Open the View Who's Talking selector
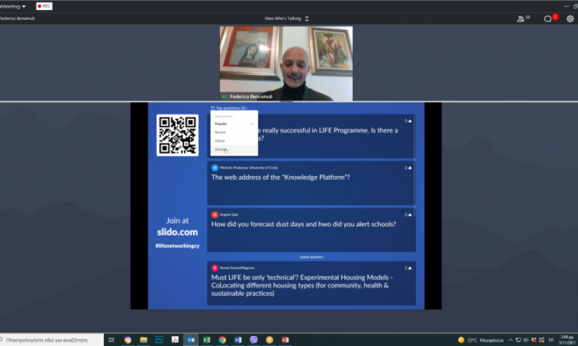Image resolution: width=578 pixels, height=346 pixels. (287, 19)
